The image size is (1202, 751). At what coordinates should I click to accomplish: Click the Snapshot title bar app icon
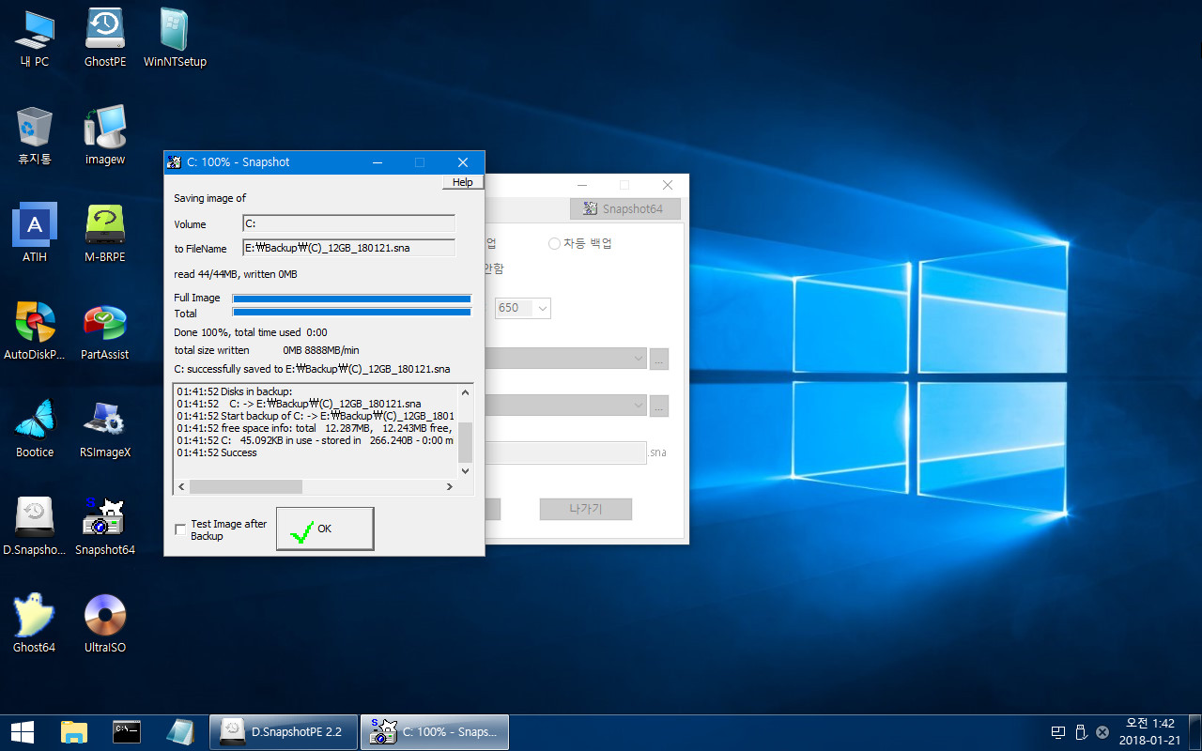(174, 162)
